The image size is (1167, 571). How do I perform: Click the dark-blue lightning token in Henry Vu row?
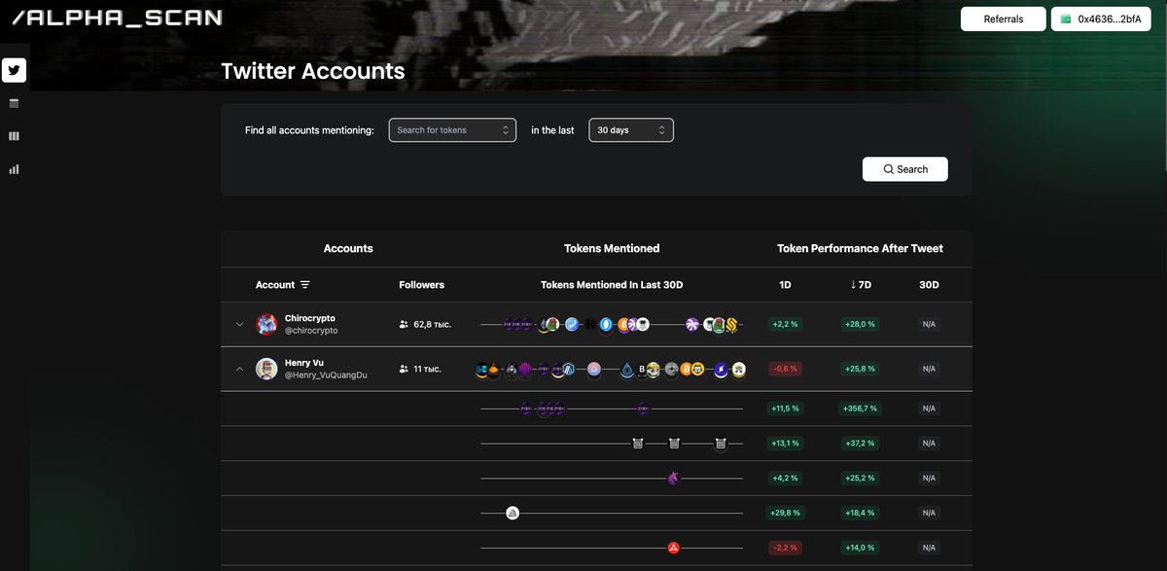[721, 370]
